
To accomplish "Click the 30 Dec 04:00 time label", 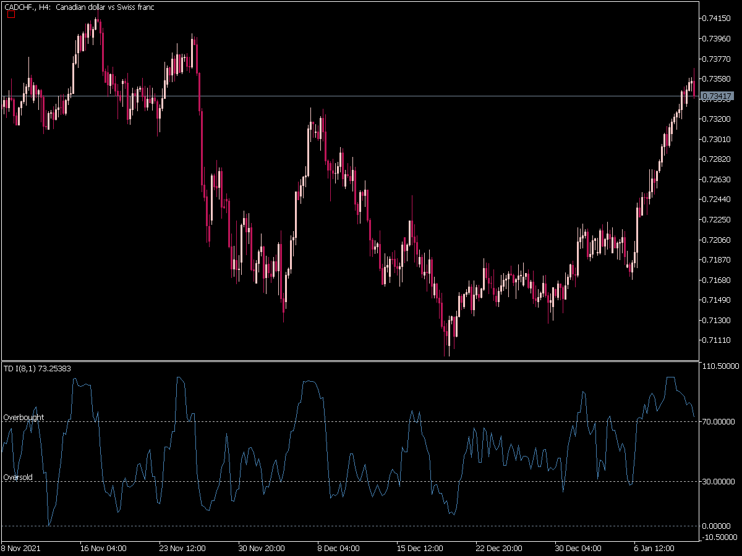I will coord(578,548).
